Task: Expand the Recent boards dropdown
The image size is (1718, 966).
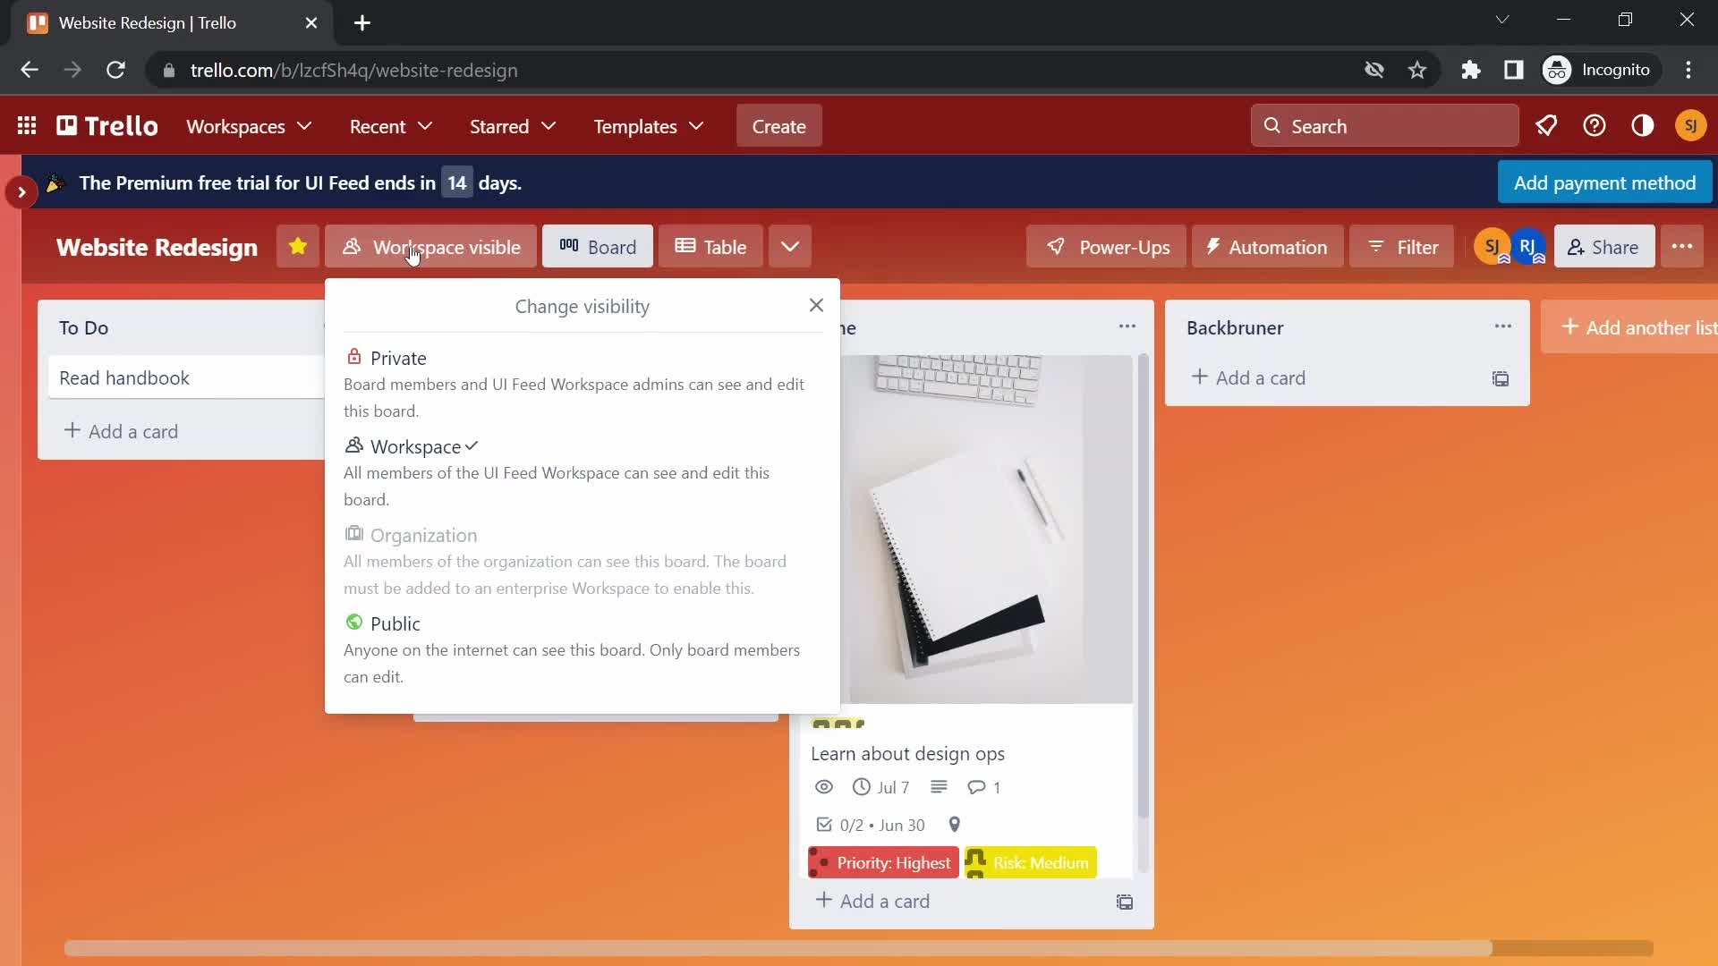Action: (392, 126)
